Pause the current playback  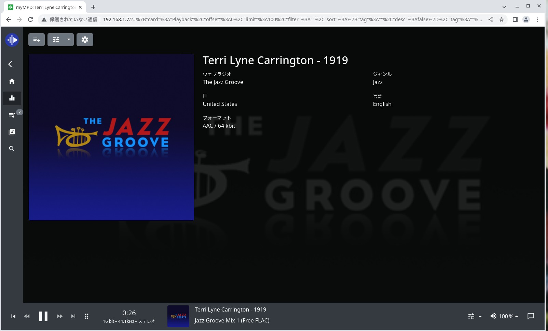pos(43,316)
